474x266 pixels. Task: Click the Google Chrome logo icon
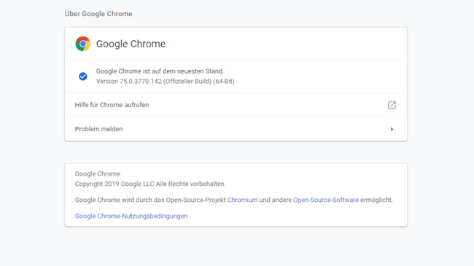point(83,44)
